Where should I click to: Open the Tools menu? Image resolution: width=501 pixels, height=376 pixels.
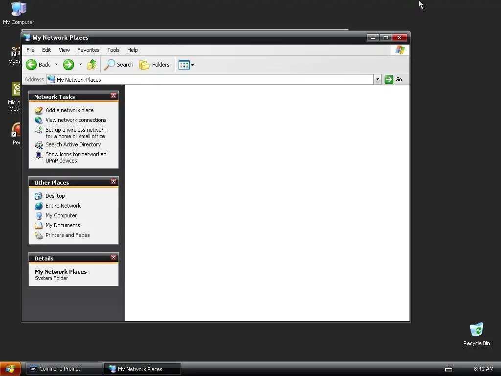(x=114, y=50)
